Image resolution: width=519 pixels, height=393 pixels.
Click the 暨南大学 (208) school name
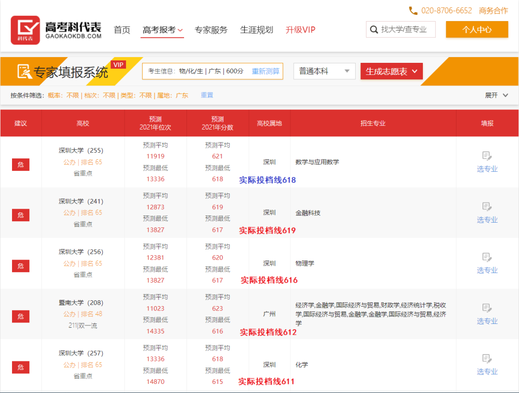click(81, 303)
